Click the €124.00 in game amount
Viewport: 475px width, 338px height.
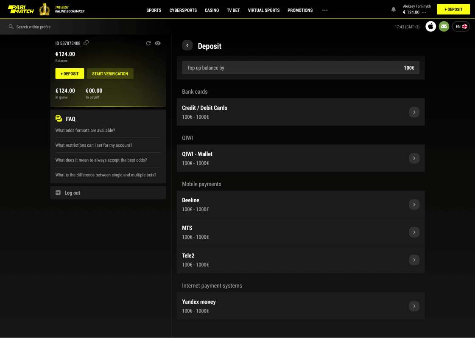tap(65, 91)
